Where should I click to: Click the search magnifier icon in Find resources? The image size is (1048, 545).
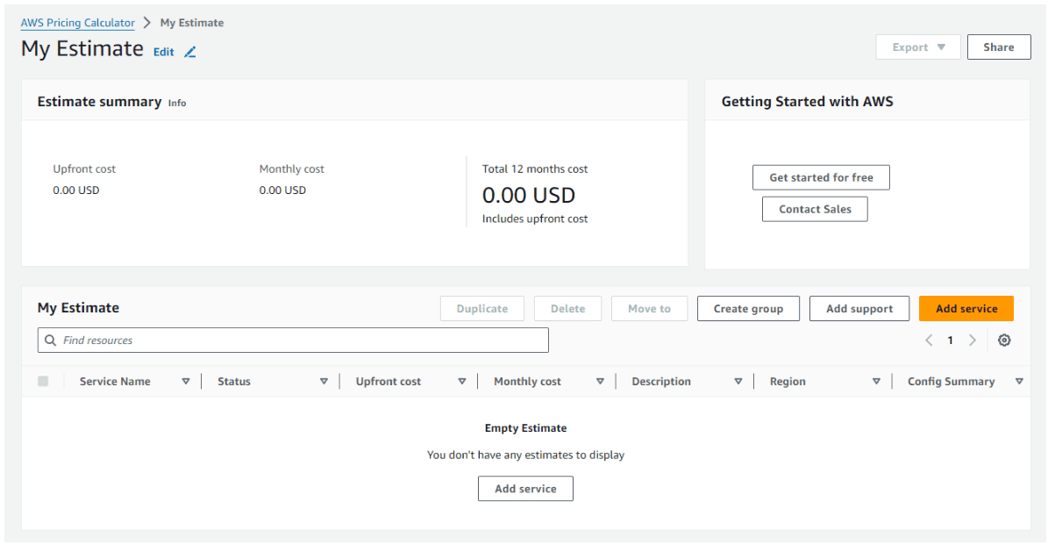pos(50,341)
